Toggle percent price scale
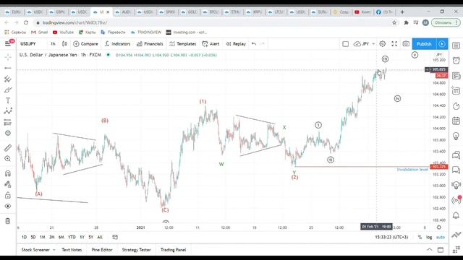 coord(420,237)
